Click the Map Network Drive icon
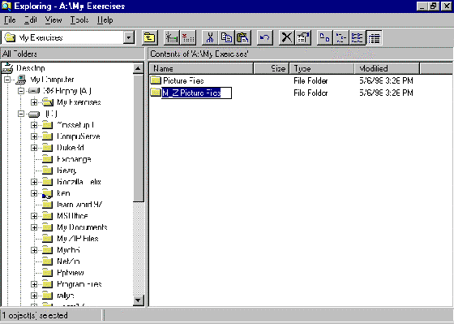Screen dimensions: 454x324 pyautogui.click(x=171, y=37)
